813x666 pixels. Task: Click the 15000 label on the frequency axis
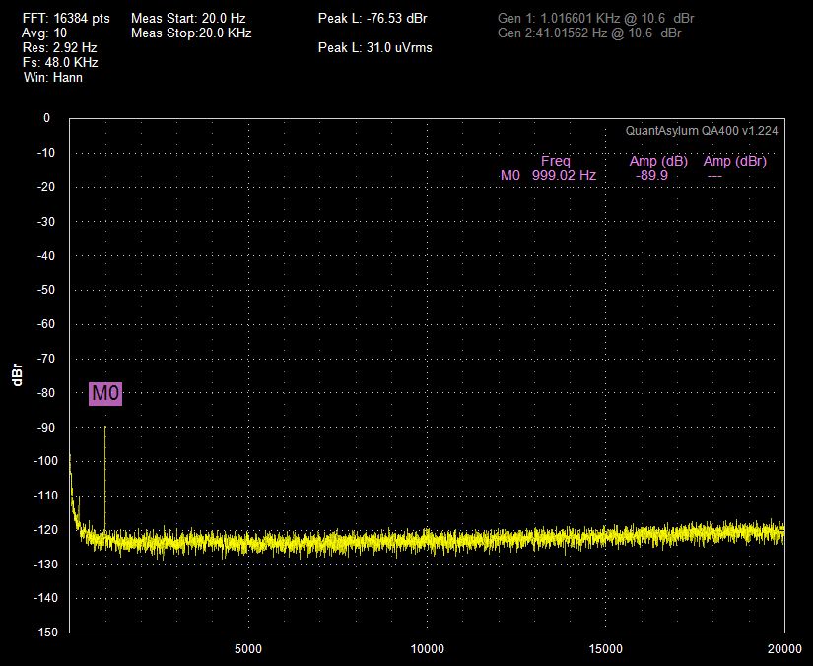[x=606, y=649]
